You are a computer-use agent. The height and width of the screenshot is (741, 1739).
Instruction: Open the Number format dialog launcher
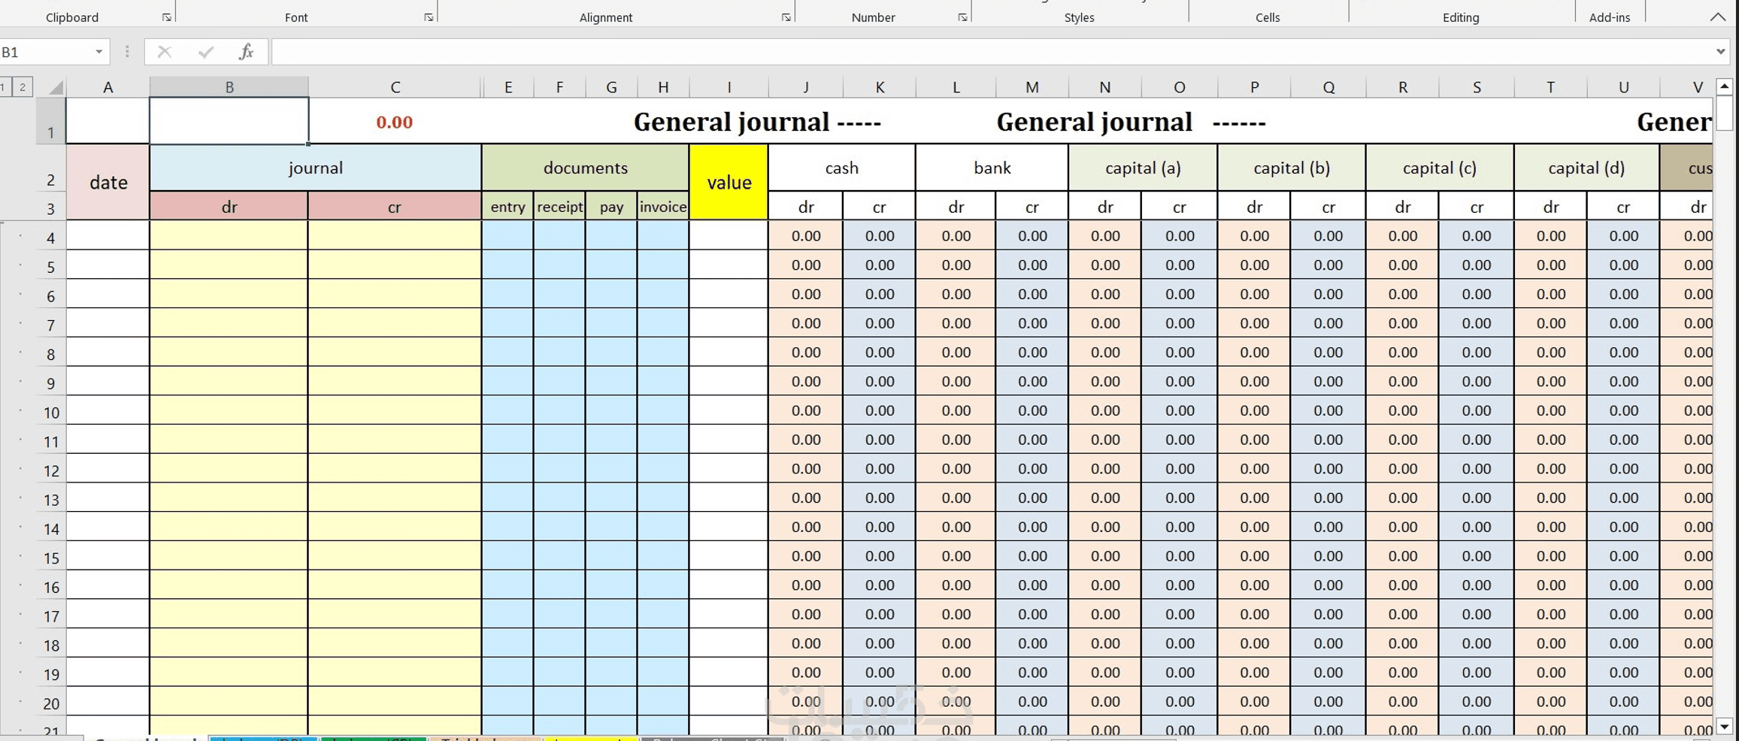pos(962,17)
